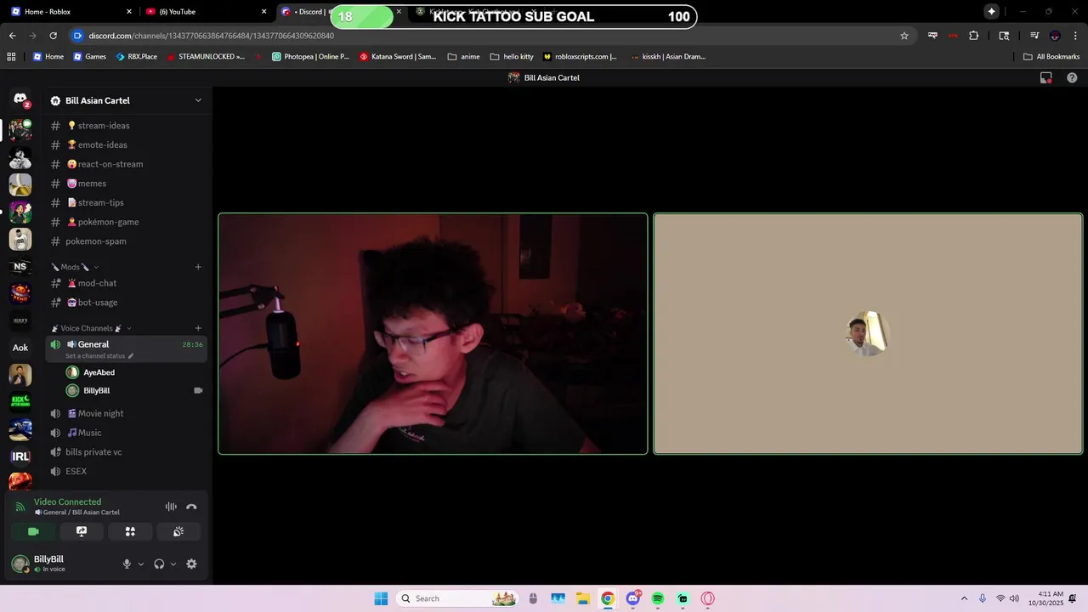Open the Windows Start menu
Viewport: 1088px width, 612px height.
381,598
